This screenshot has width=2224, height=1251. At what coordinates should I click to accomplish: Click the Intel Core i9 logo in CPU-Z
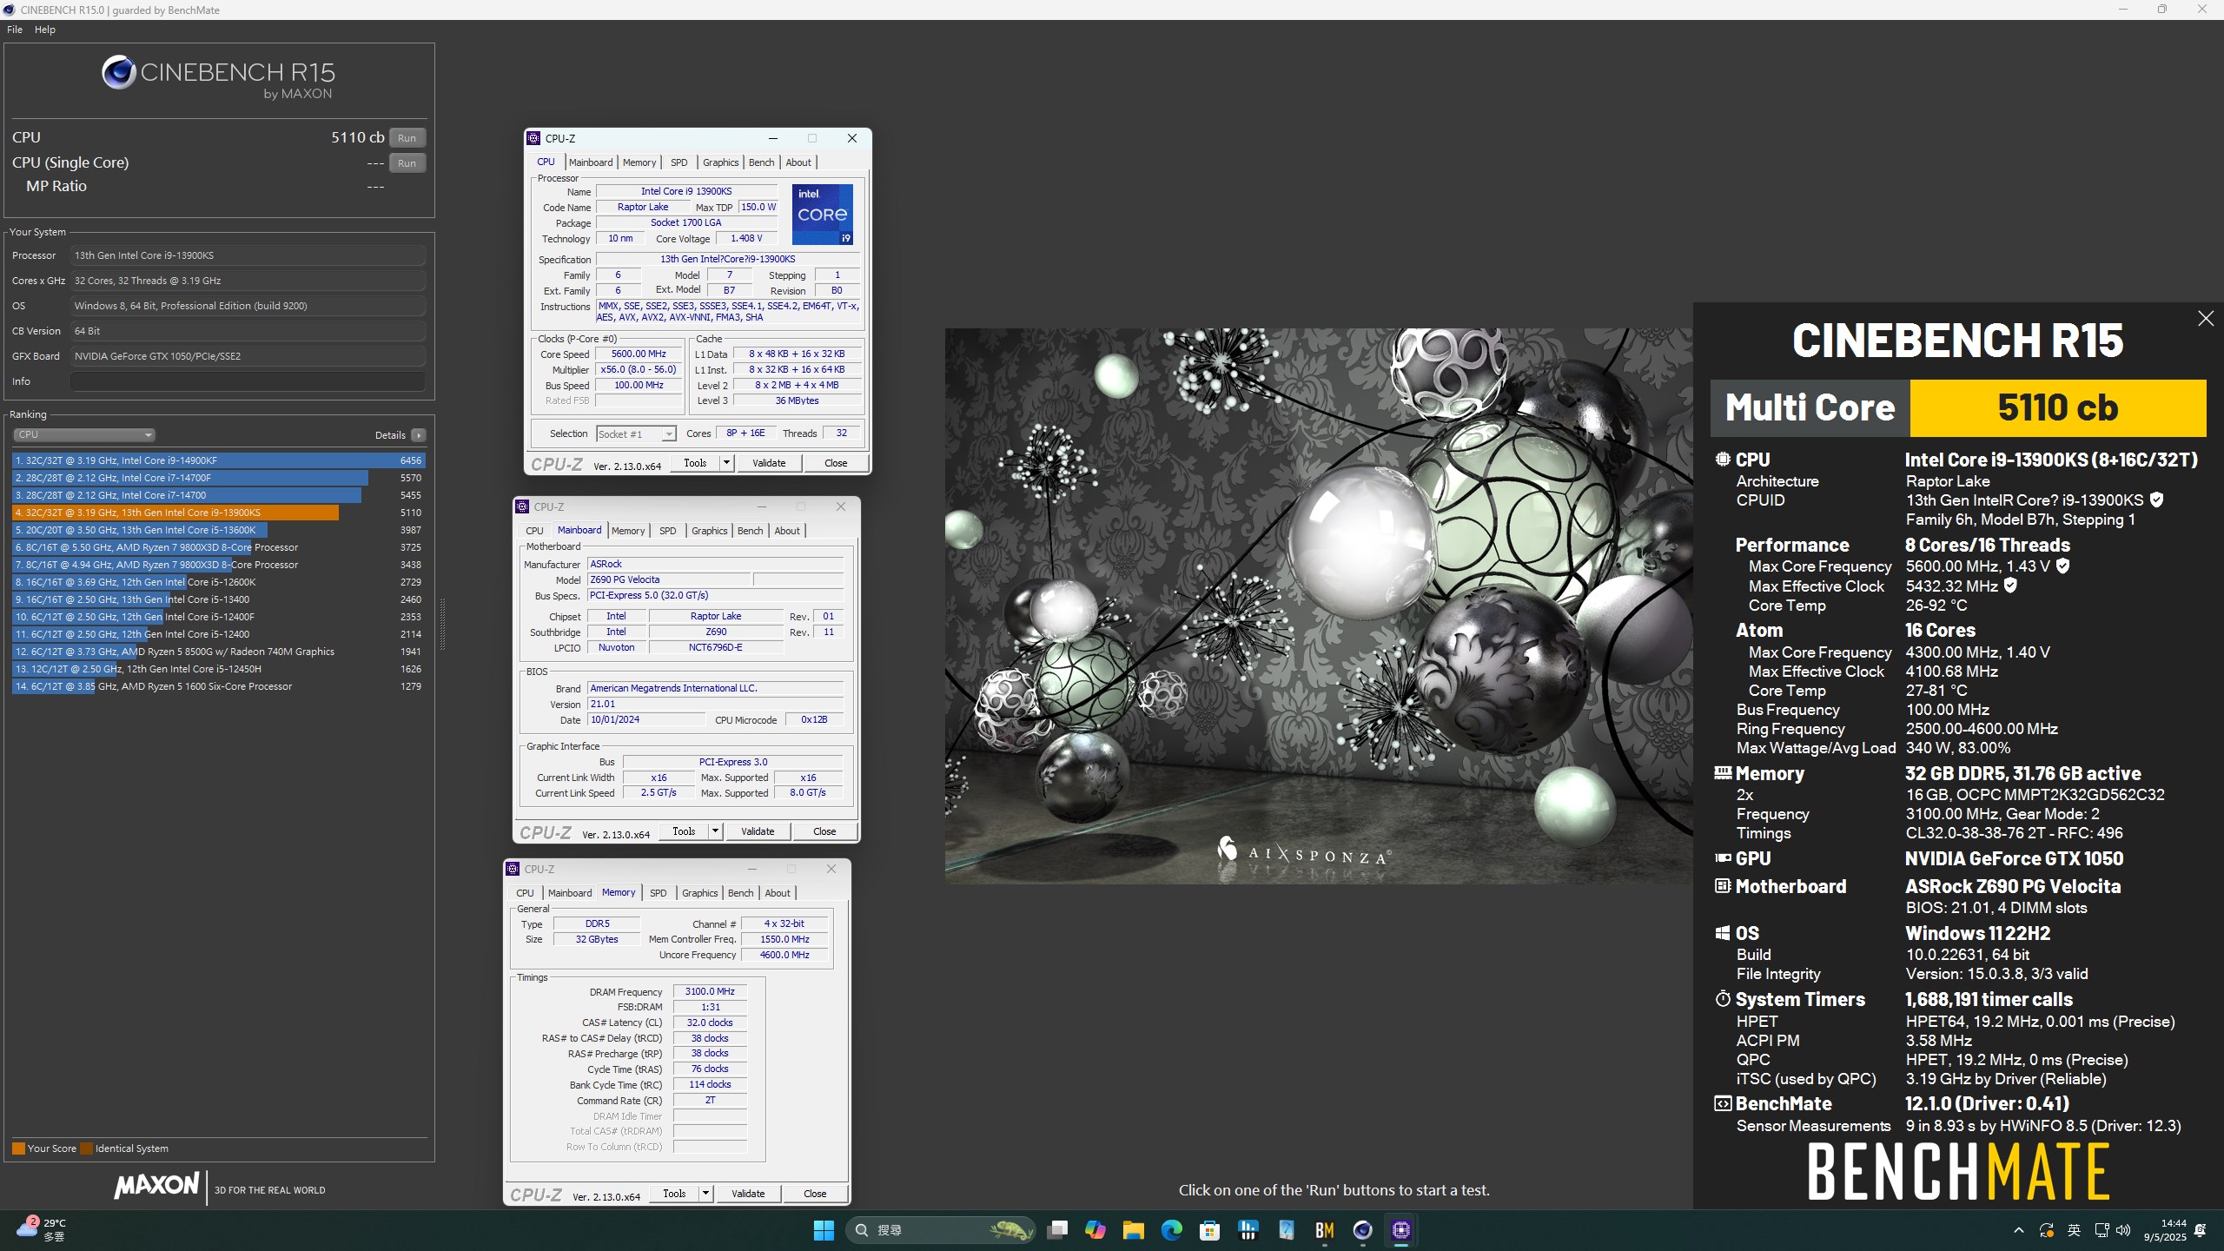[822, 214]
